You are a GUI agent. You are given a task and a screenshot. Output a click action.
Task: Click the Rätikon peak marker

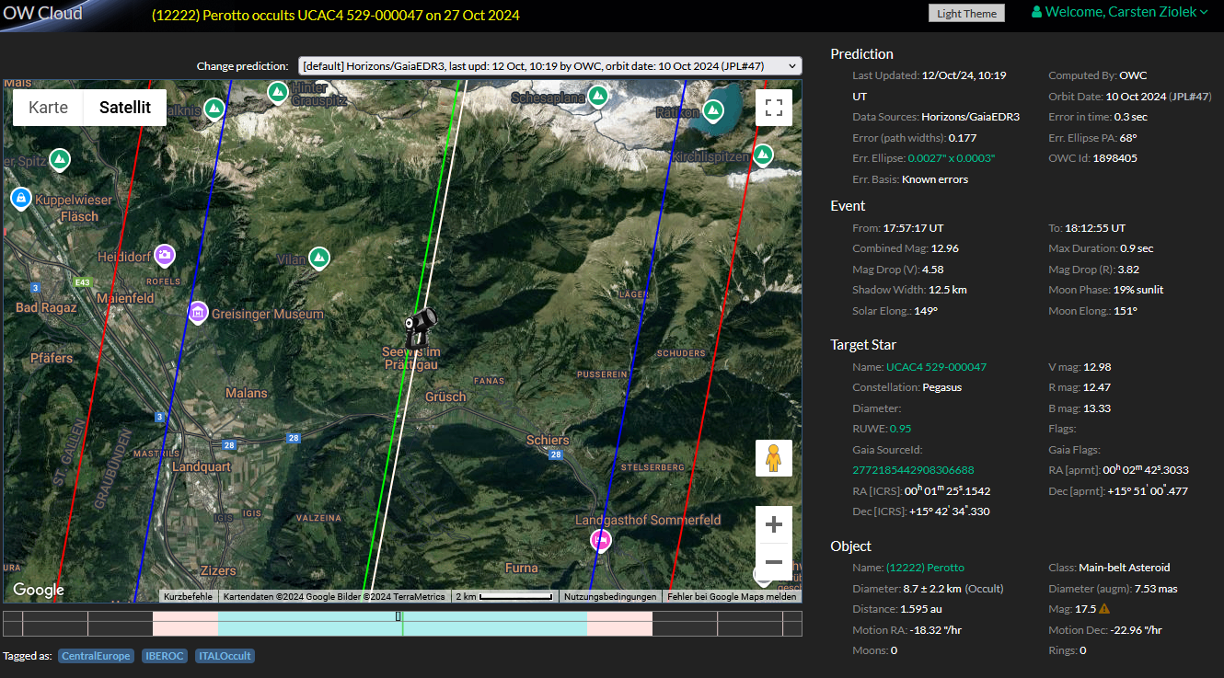(x=712, y=111)
